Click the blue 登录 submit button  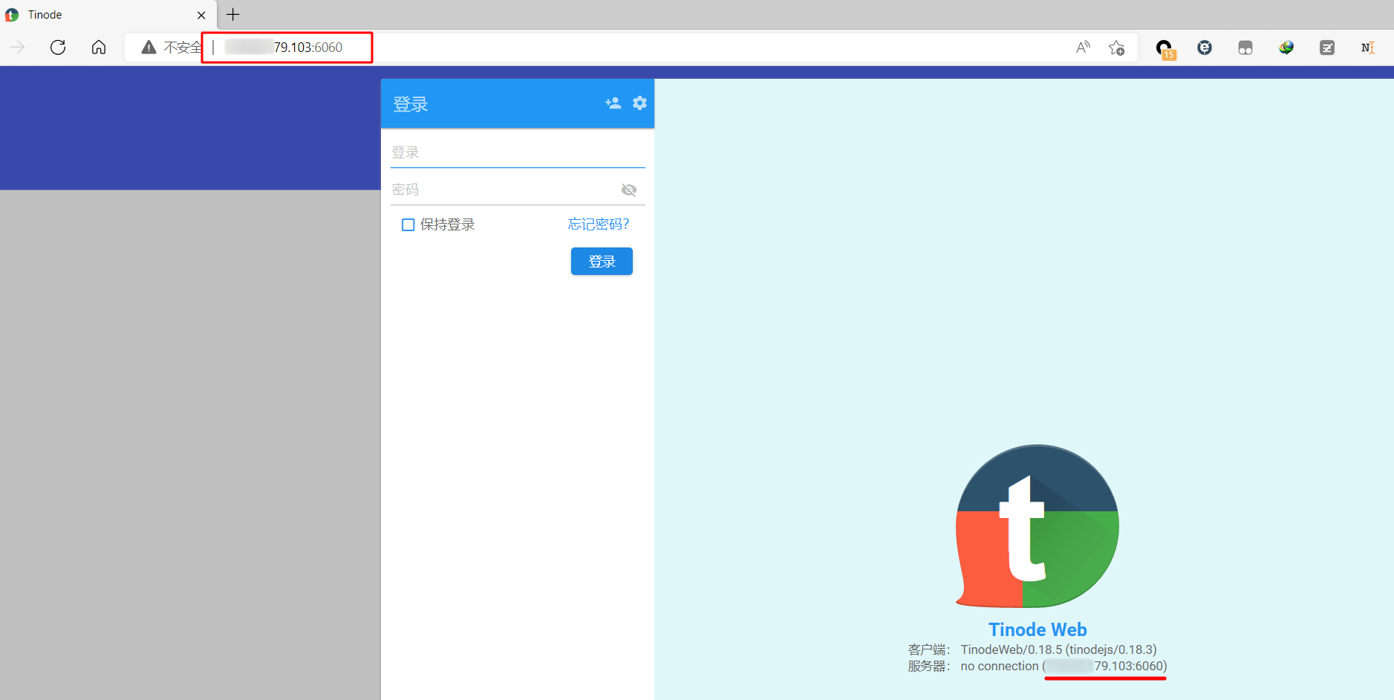(x=602, y=262)
